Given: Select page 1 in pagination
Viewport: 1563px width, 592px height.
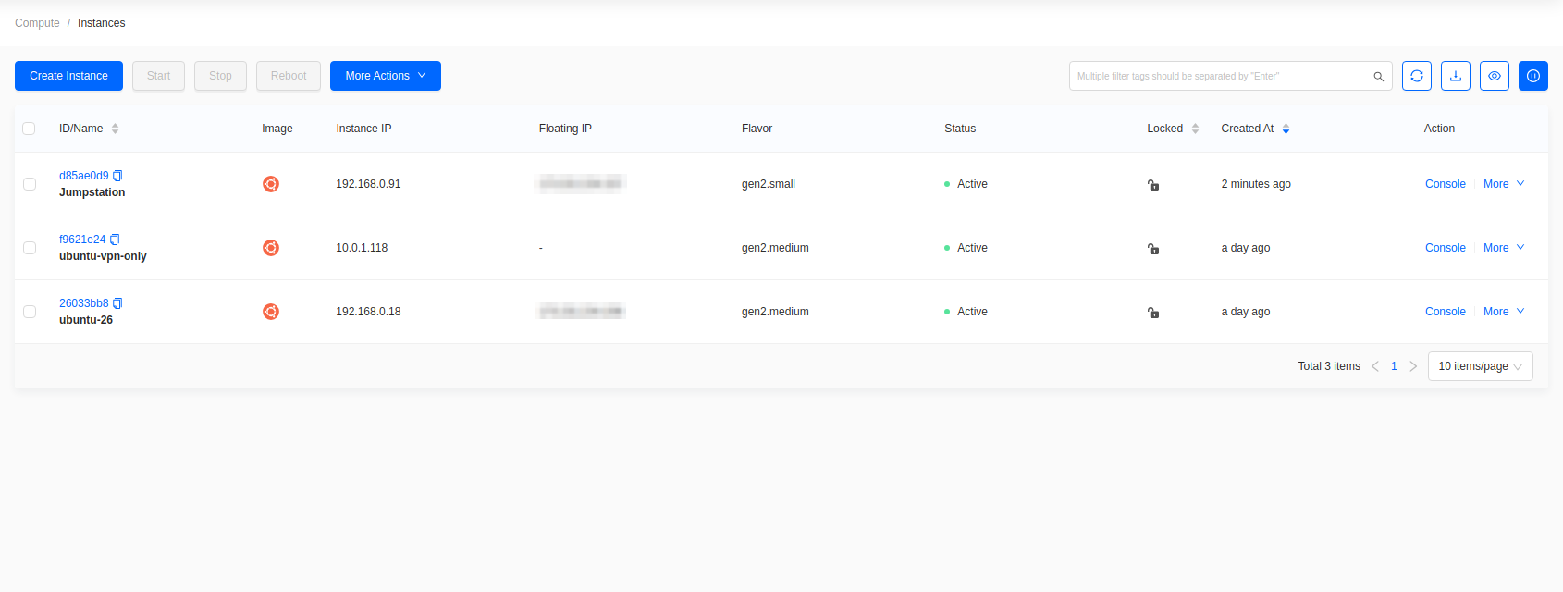Looking at the screenshot, I should coord(1394,366).
